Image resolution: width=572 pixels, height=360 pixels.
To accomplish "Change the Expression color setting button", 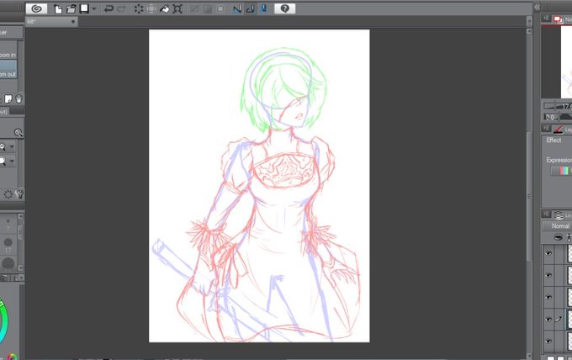I will coord(561,171).
